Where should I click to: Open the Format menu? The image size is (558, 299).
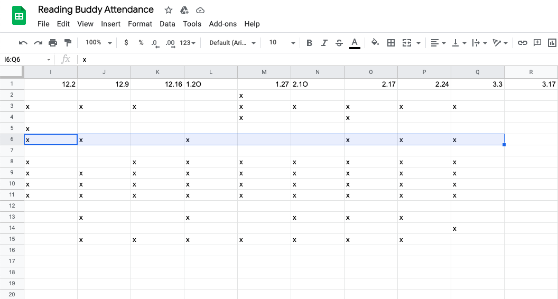click(140, 24)
